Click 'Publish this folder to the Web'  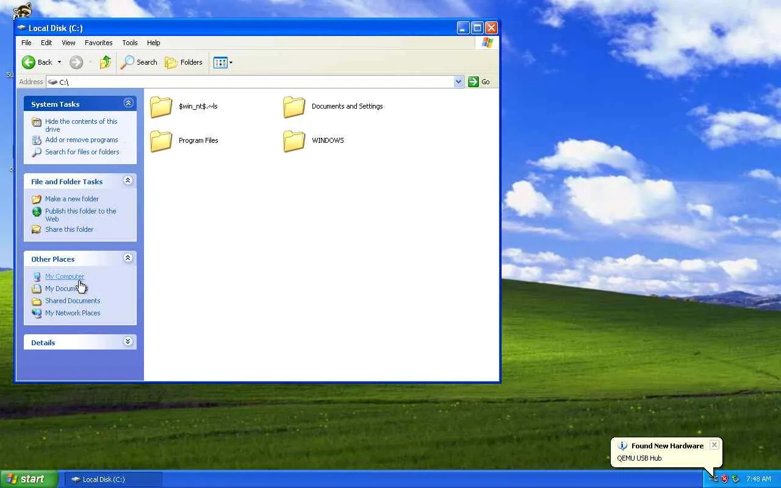tap(81, 215)
